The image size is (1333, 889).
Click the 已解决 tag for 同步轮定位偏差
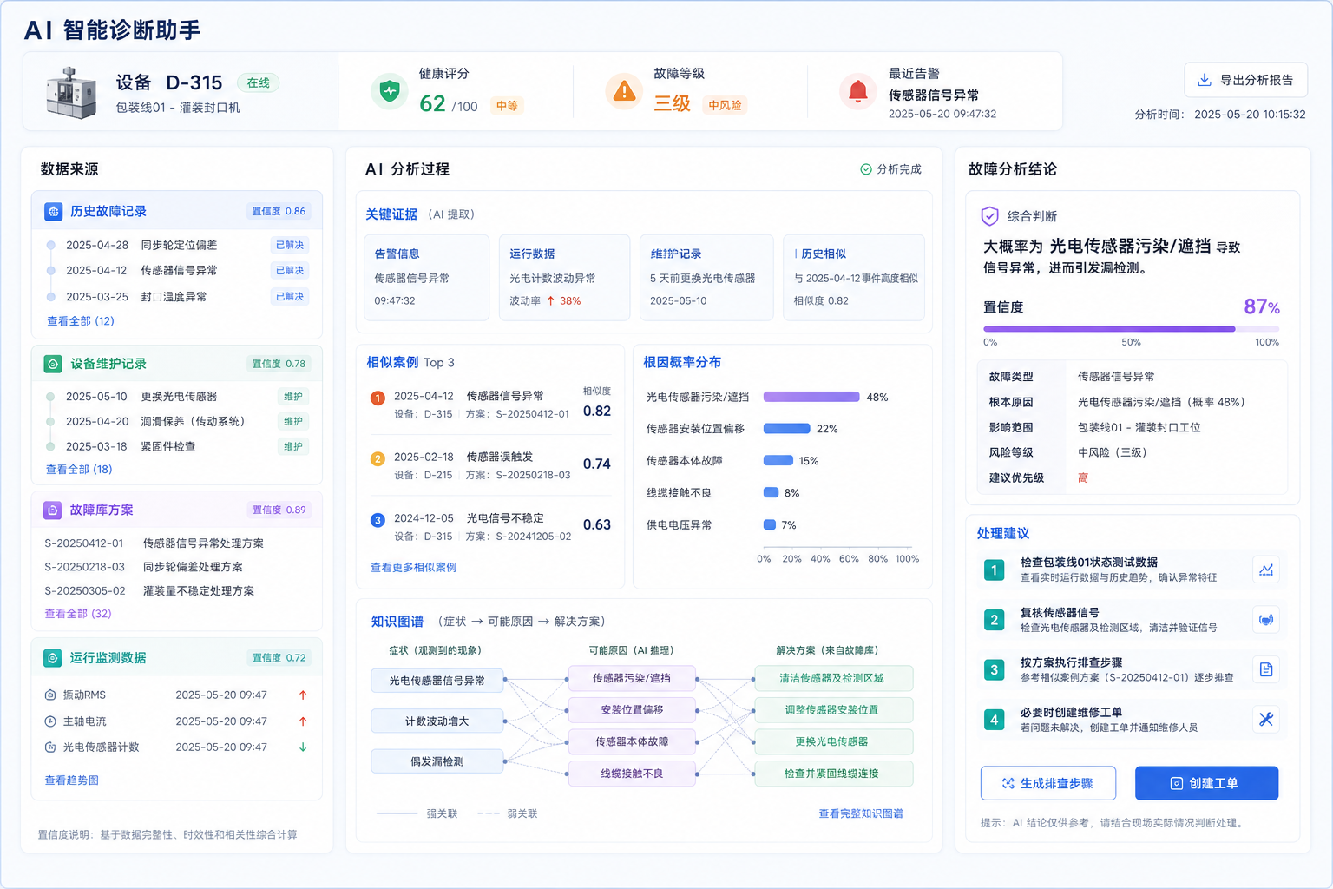pyautogui.click(x=290, y=246)
